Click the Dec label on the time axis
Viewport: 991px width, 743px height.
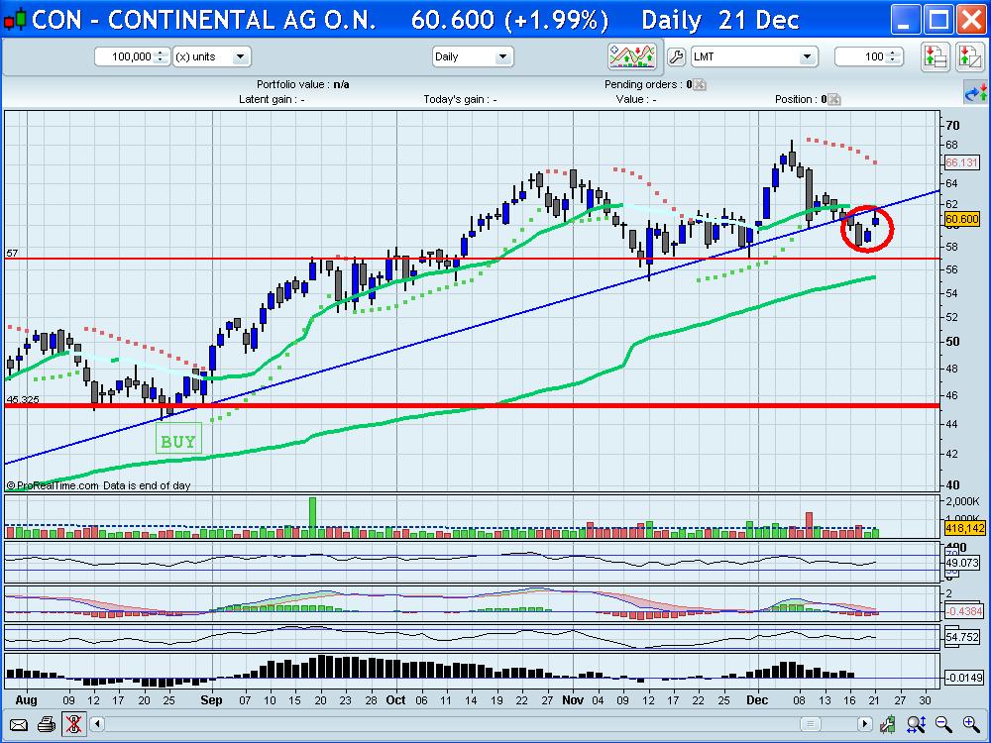757,700
